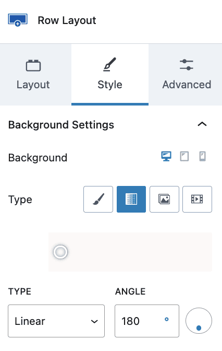Select the classic color brush background type

coord(98,199)
